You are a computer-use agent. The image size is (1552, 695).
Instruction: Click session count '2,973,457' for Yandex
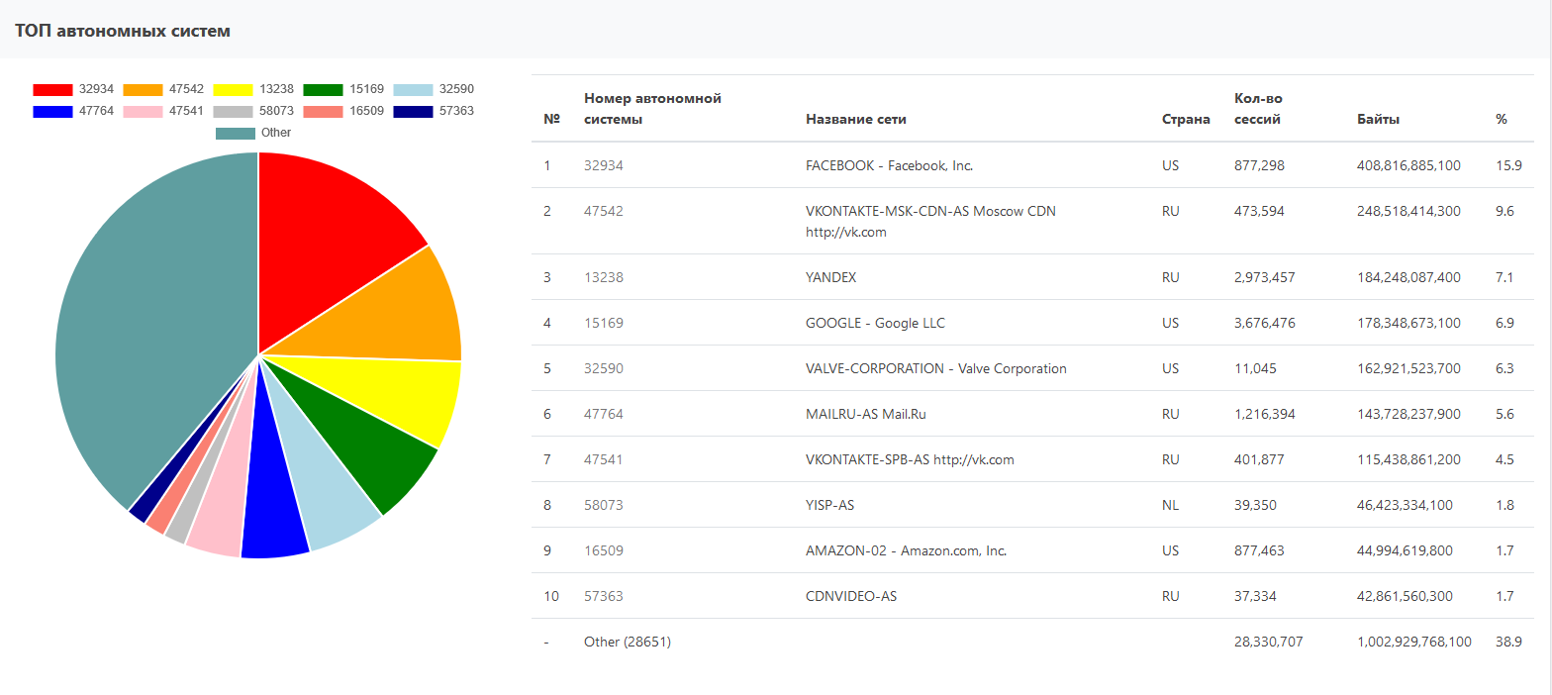pos(1265,277)
